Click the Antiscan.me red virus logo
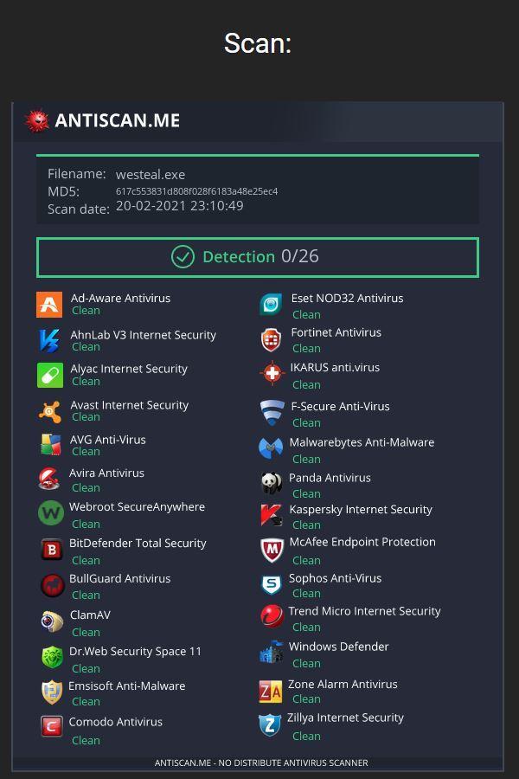Image resolution: width=519 pixels, height=779 pixels. click(36, 120)
